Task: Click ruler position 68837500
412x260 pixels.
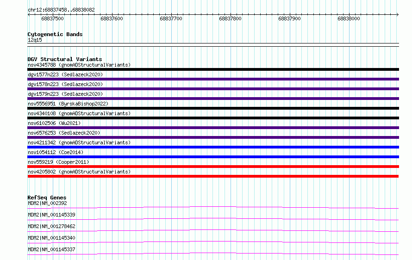Action: tap(53, 19)
